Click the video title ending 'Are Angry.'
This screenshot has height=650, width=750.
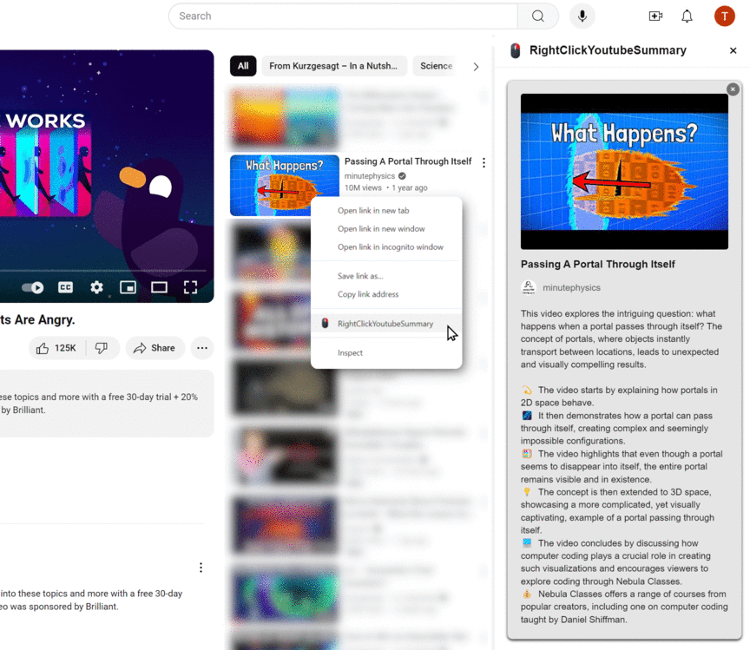(37, 320)
